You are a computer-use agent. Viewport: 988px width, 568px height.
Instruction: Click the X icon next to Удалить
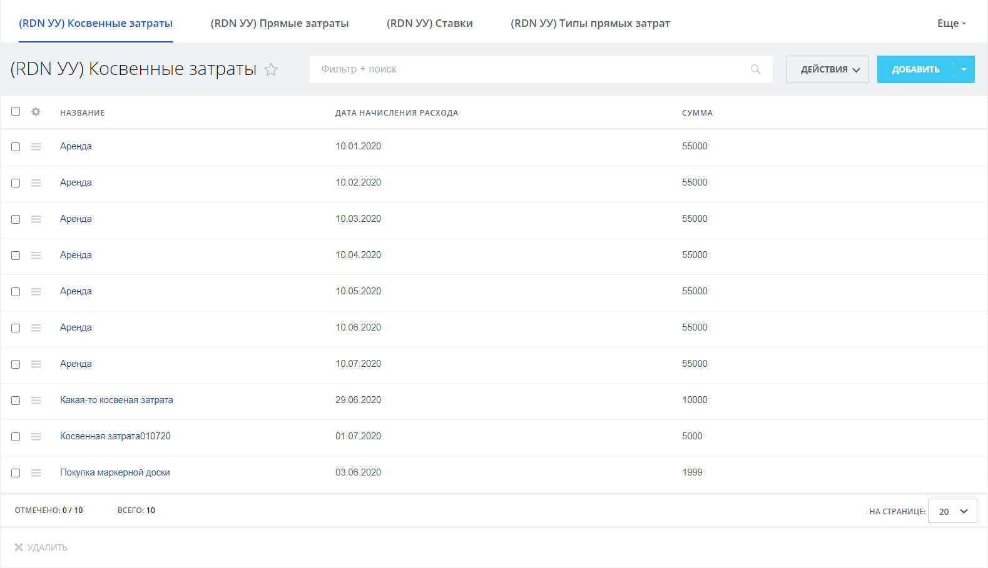(x=19, y=547)
